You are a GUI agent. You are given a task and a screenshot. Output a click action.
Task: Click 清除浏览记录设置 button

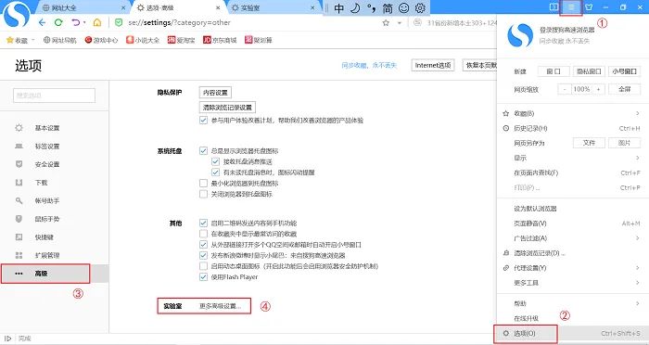pos(227,108)
